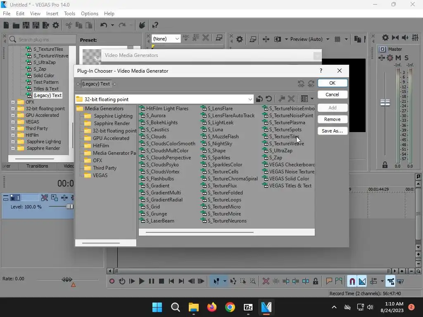This screenshot has width=423, height=317.
Task: Click the Master volume fader handle
Action: pyautogui.click(x=385, y=102)
